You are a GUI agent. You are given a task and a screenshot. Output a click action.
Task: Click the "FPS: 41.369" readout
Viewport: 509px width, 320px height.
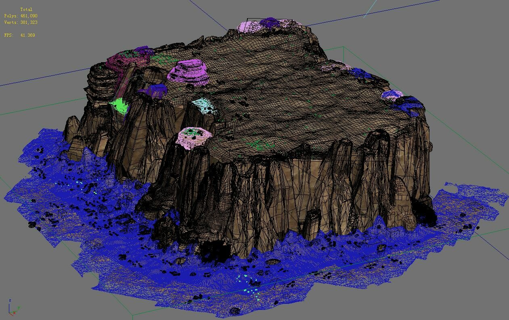(20, 35)
